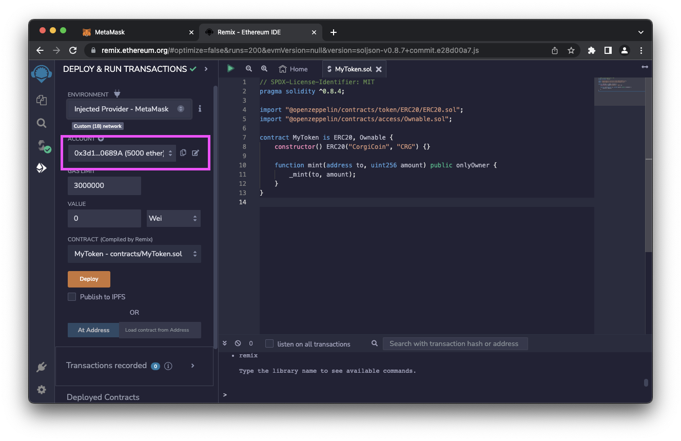This screenshot has width=681, height=441.
Task: Click the plus icon next to ACCOUNT
Action: pyautogui.click(x=101, y=139)
